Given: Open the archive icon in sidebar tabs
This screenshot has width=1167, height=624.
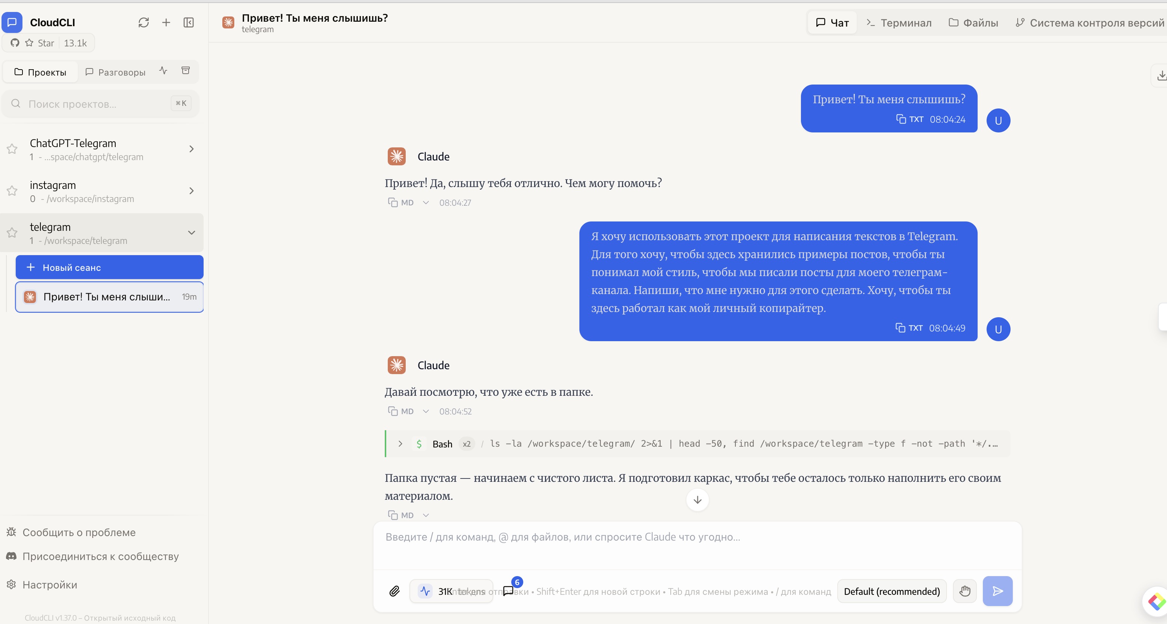Looking at the screenshot, I should (186, 71).
